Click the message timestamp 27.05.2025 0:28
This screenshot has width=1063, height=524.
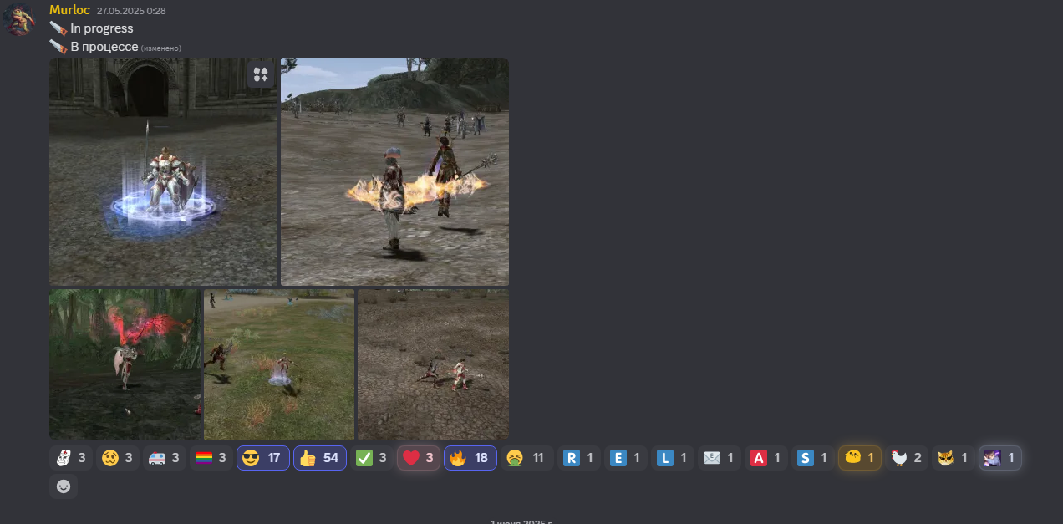130,11
